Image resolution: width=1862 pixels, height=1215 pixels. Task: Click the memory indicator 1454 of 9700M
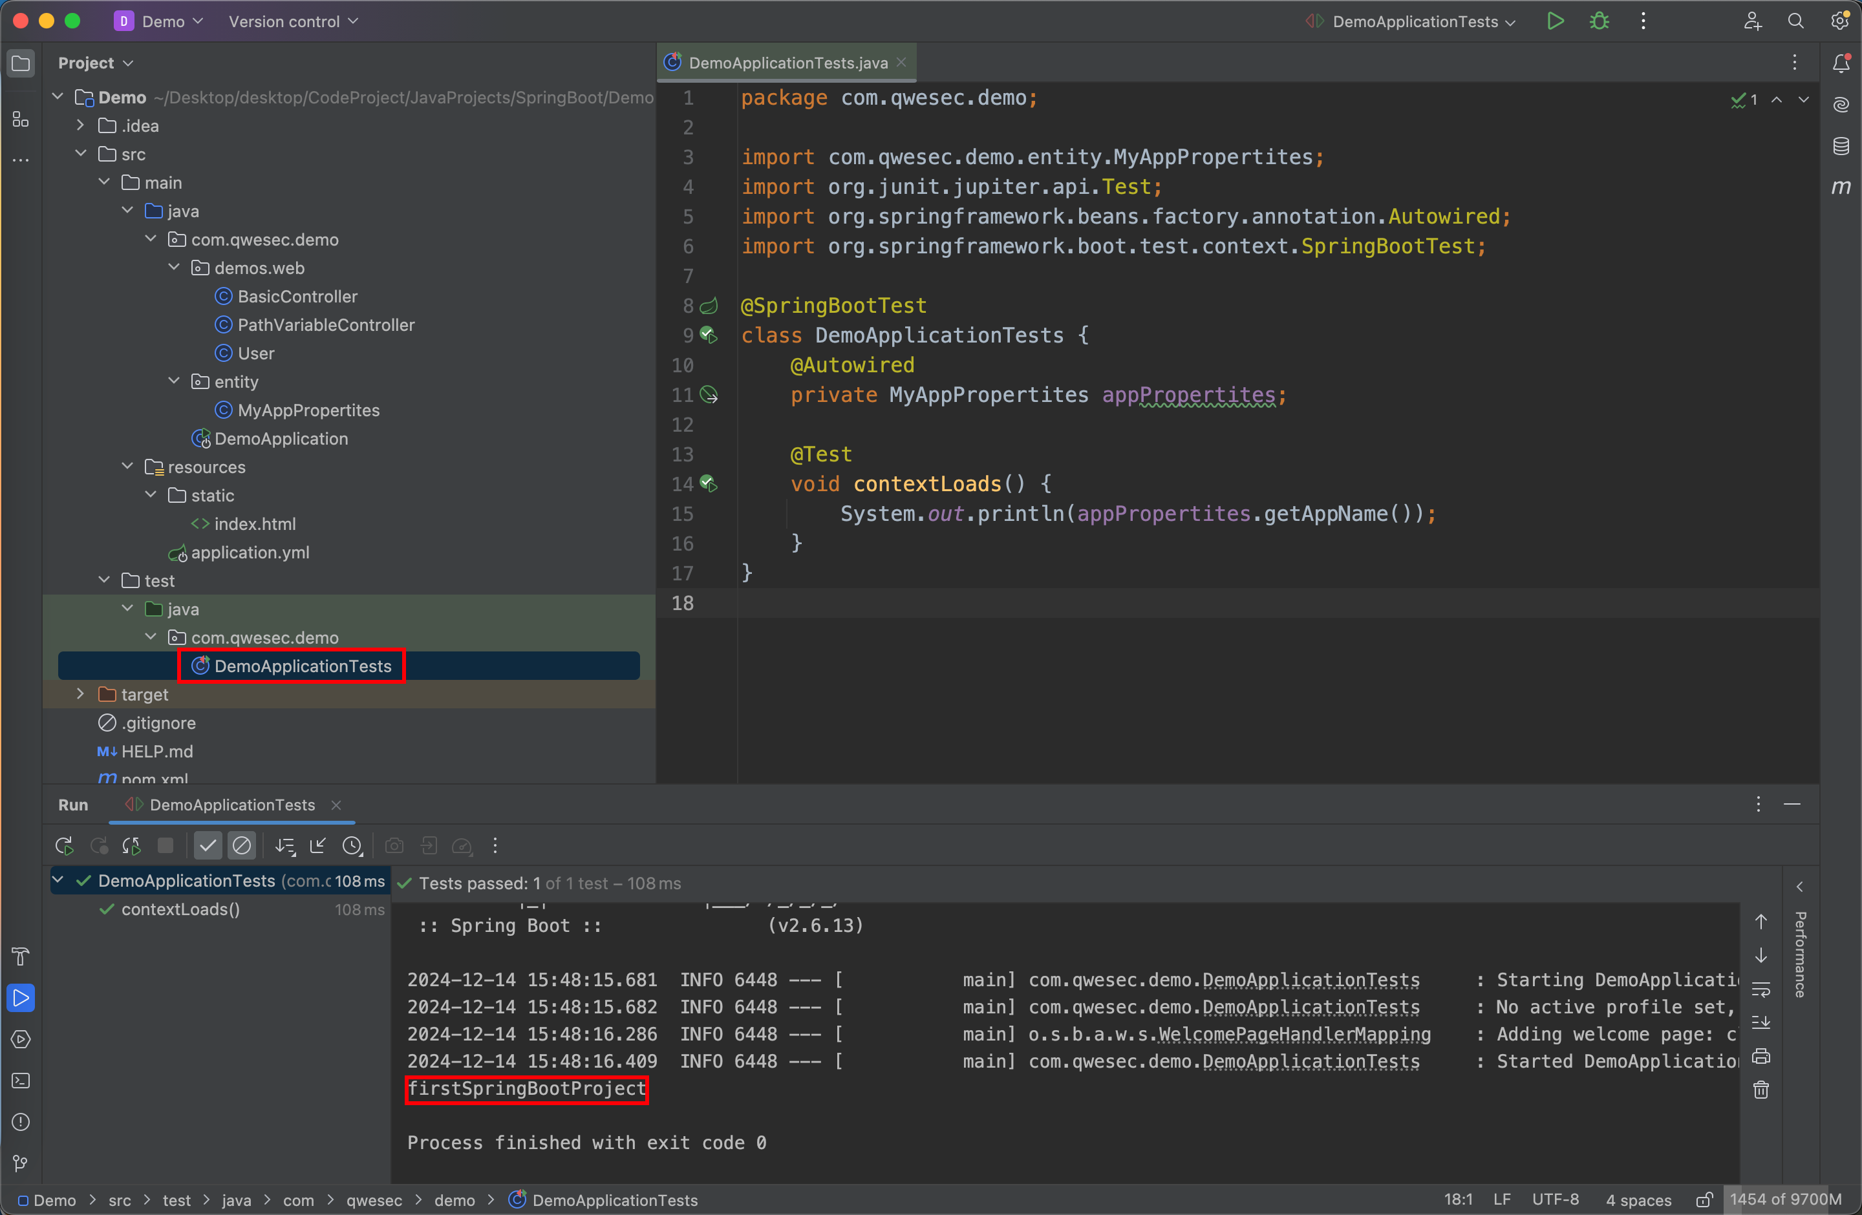[x=1786, y=1200]
